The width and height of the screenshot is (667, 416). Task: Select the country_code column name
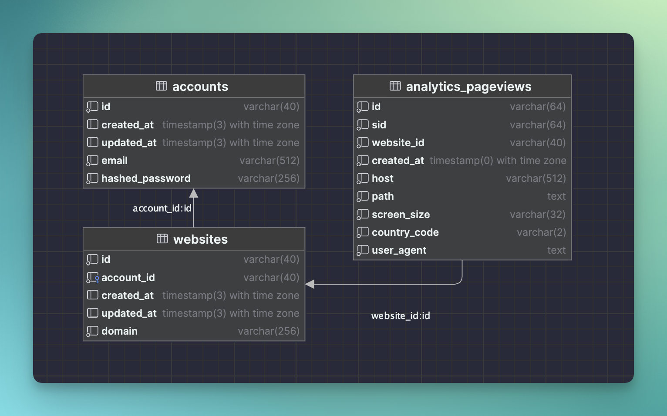(x=405, y=232)
